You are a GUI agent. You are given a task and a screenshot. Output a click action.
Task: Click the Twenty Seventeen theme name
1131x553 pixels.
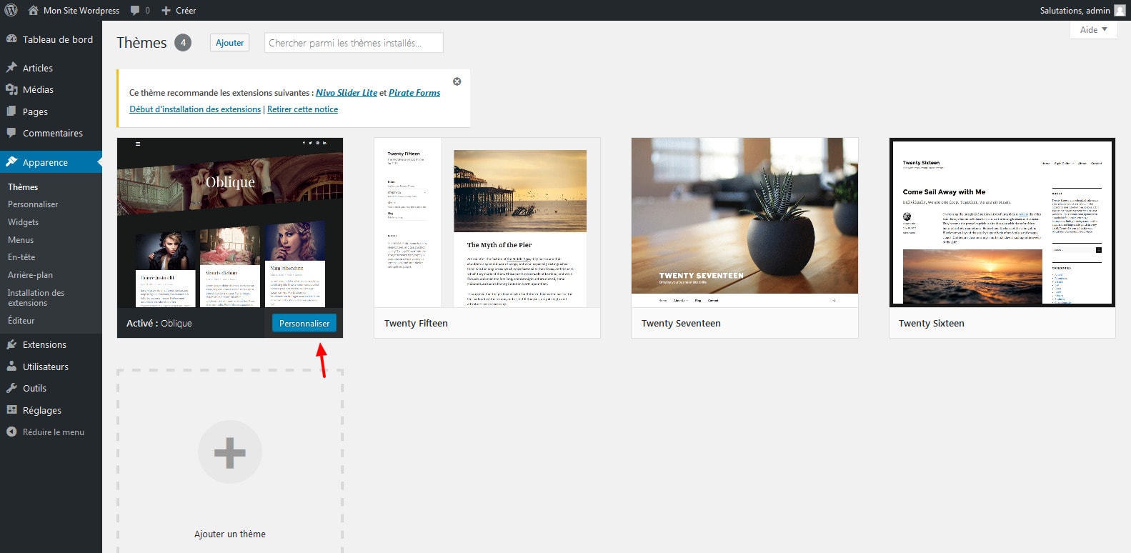pos(681,324)
